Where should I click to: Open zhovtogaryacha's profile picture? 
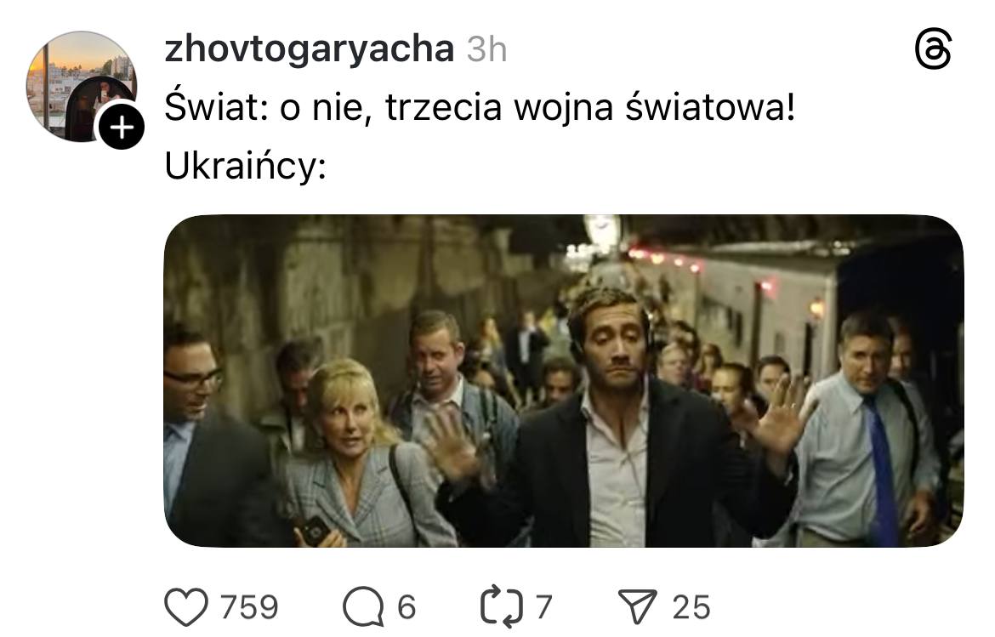point(82,86)
